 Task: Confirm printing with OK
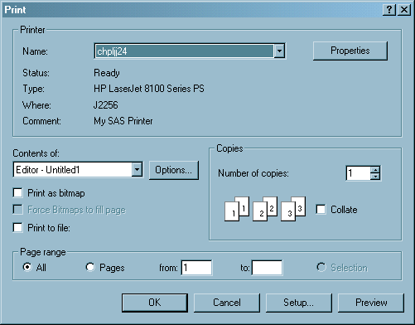point(155,303)
